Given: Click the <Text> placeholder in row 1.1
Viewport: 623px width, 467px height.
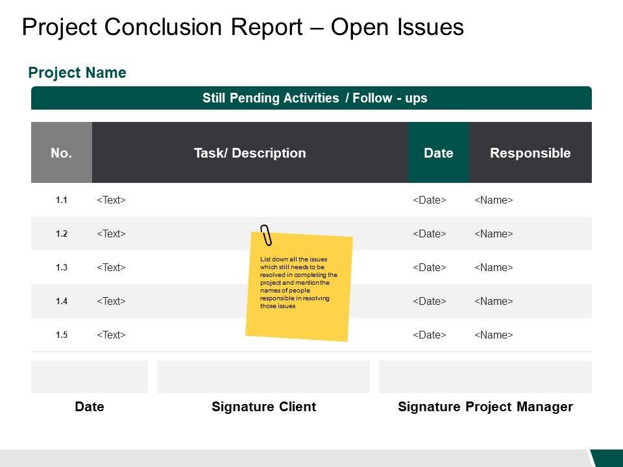Looking at the screenshot, I should click(x=111, y=200).
